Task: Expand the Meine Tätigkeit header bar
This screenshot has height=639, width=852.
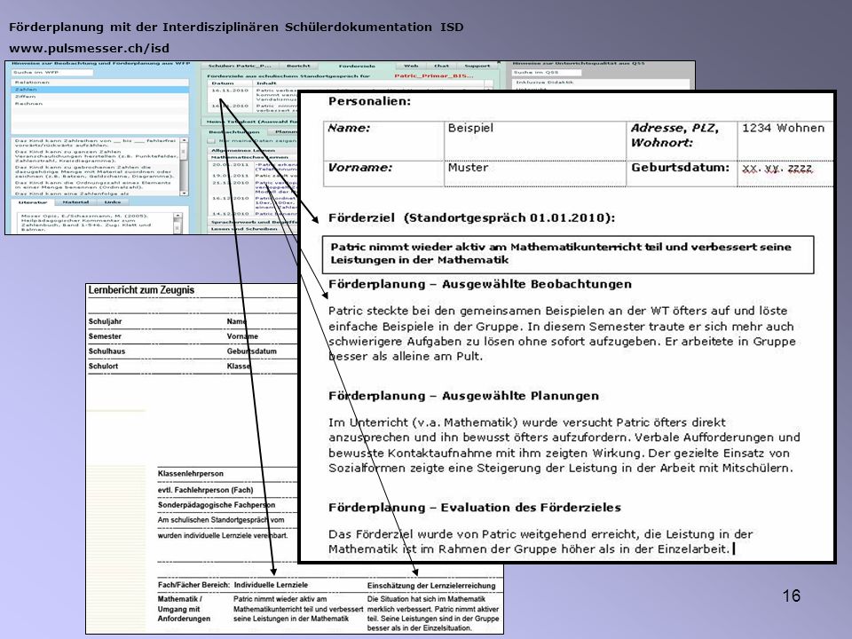Action: click(250, 122)
